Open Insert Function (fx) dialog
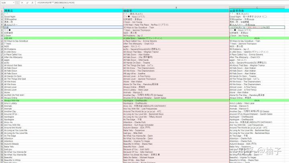 [x=32, y=3]
